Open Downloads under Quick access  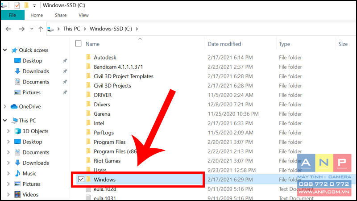coord(36,71)
